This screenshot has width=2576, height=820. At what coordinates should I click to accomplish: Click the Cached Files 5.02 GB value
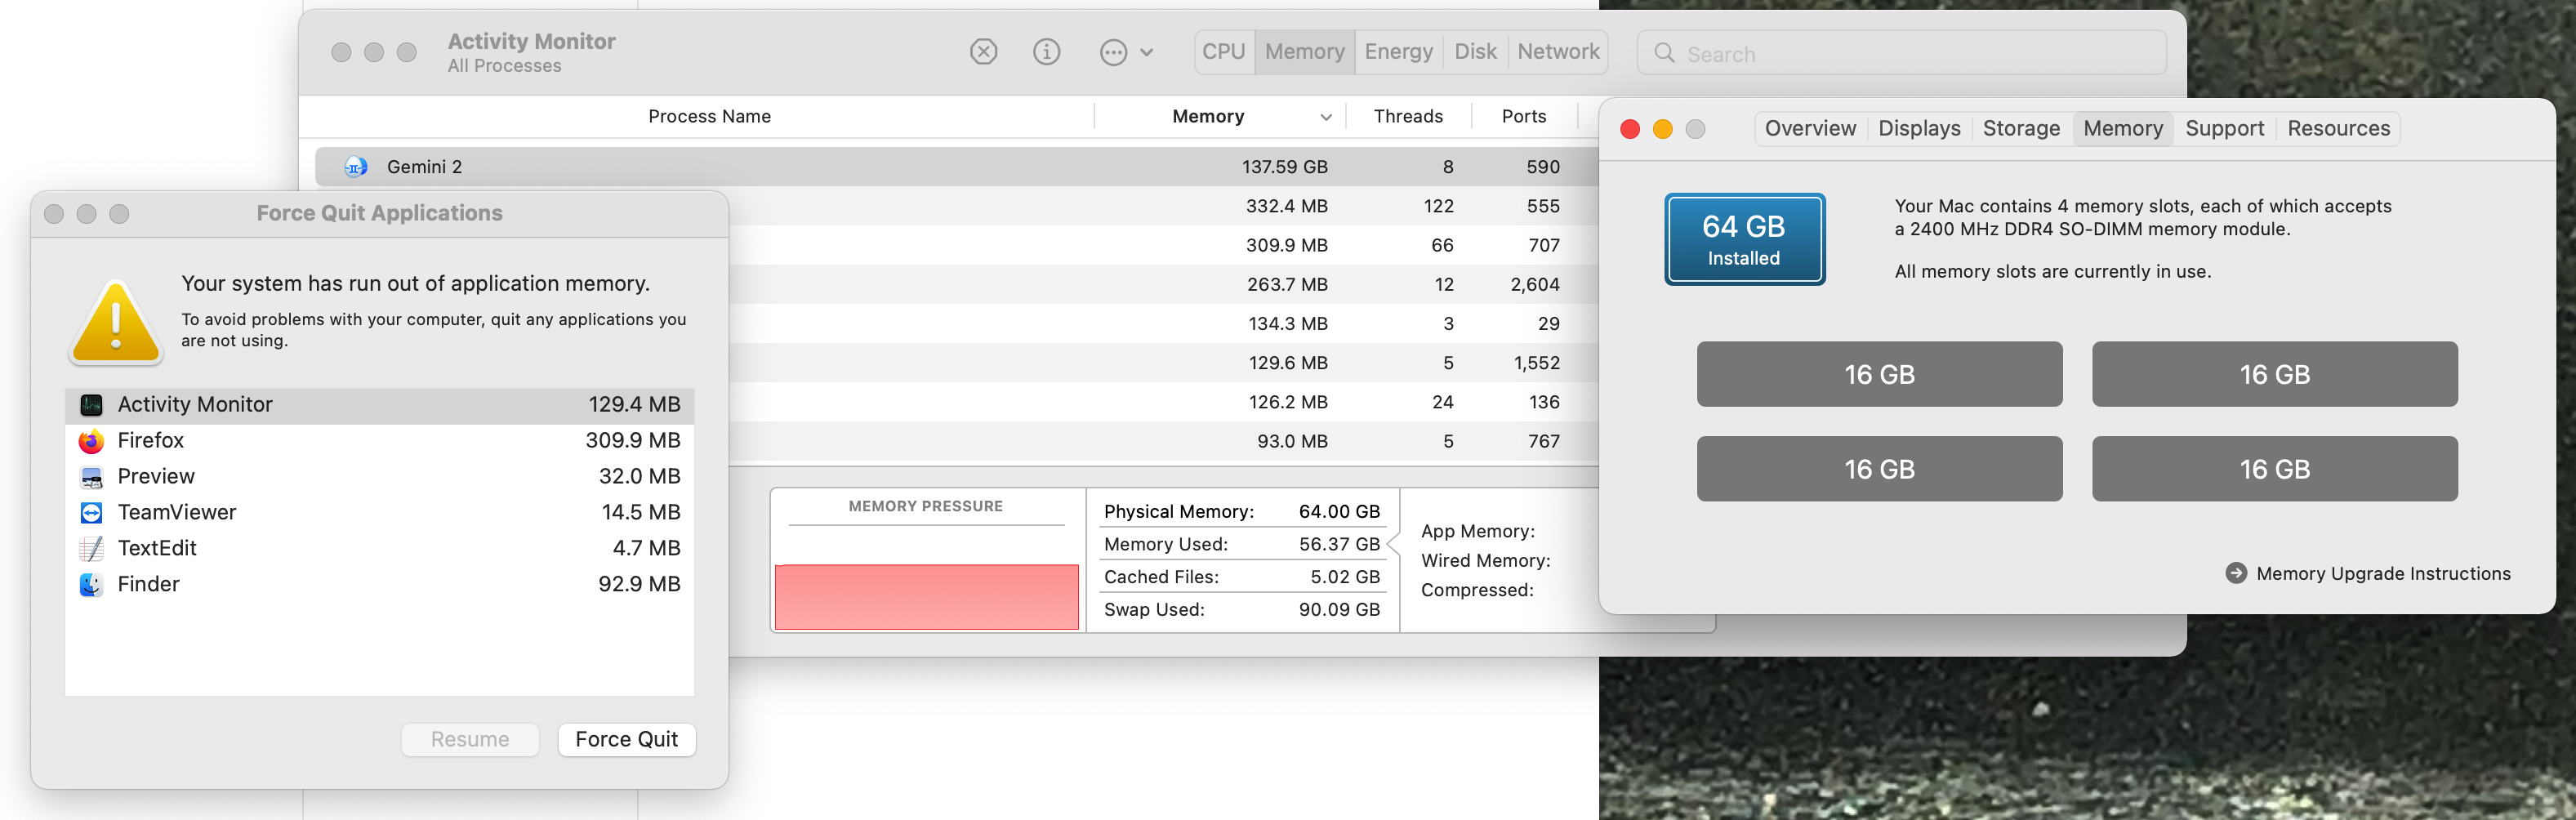point(1345,577)
